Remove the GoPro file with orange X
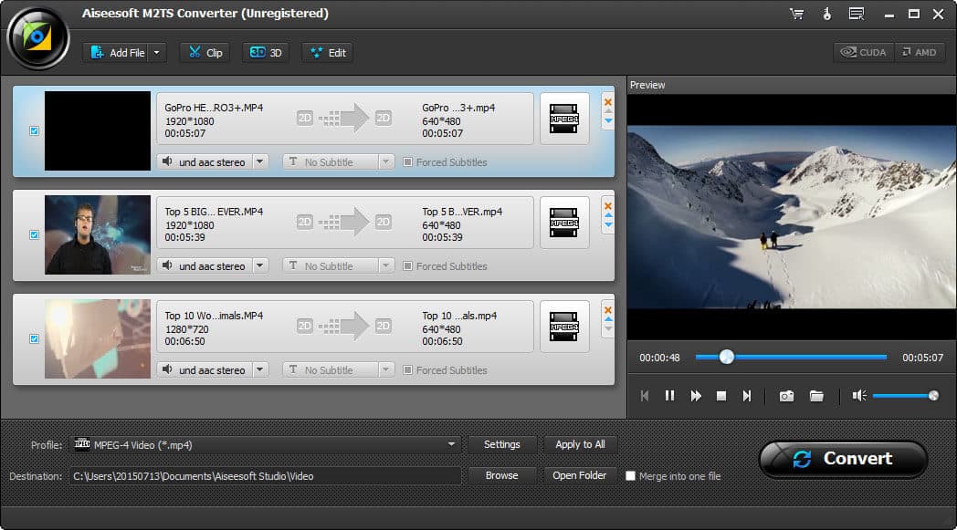 coord(608,102)
